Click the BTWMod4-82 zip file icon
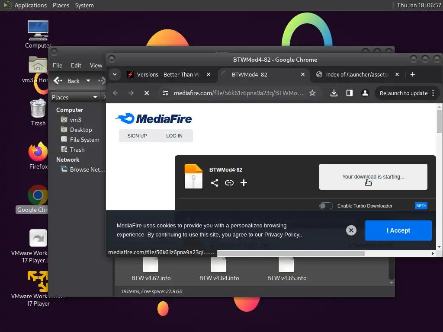The width and height of the screenshot is (443, 332). pos(193,176)
